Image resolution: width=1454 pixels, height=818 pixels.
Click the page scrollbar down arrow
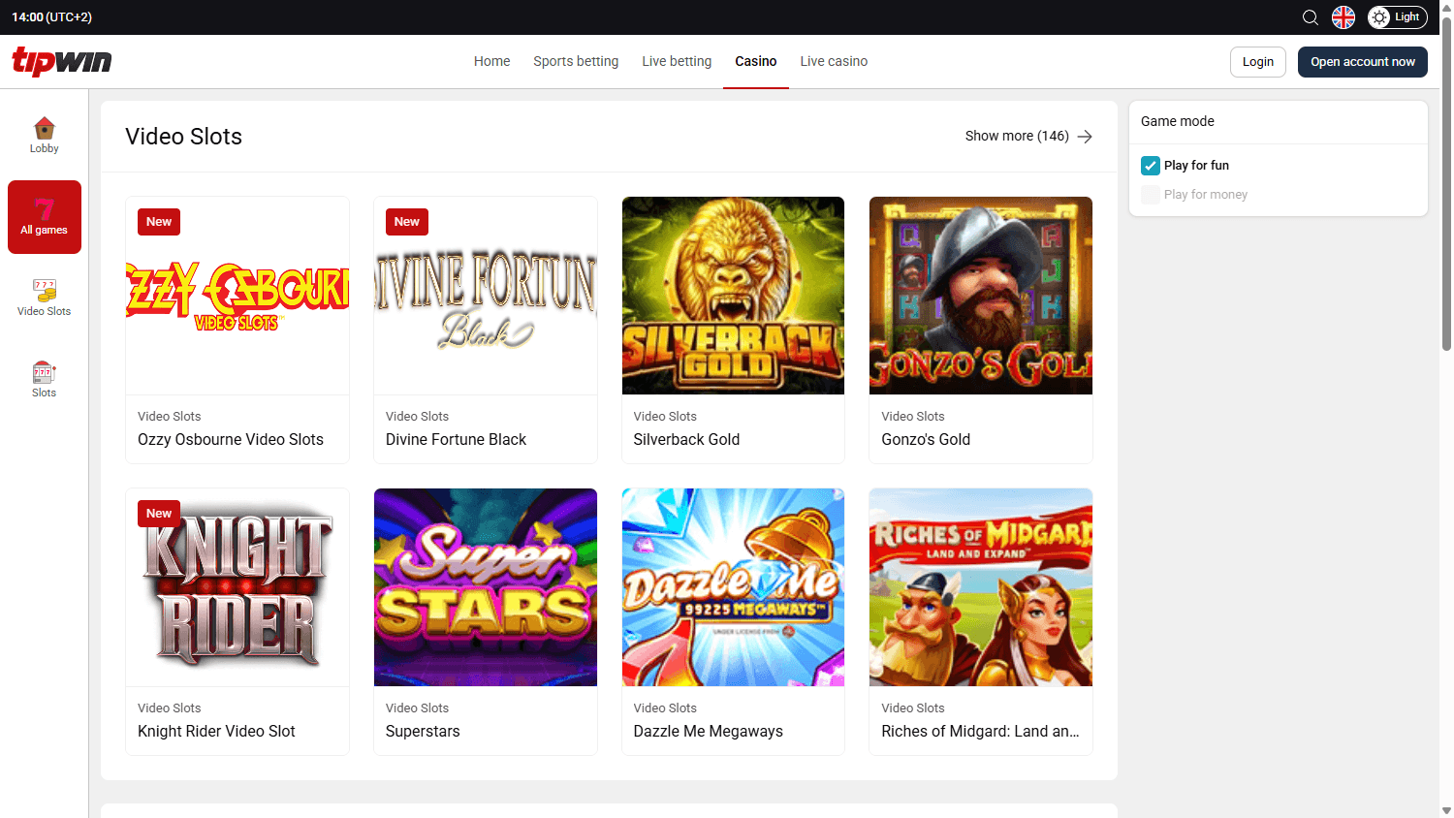(1446, 811)
